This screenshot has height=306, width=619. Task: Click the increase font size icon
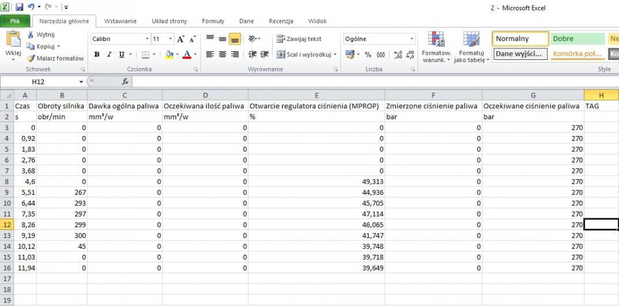(181, 39)
